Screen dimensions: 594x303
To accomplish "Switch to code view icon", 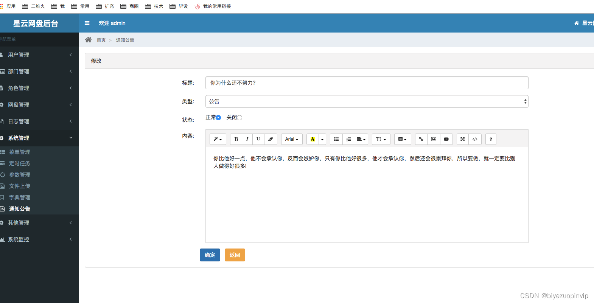I will pyautogui.click(x=475, y=139).
